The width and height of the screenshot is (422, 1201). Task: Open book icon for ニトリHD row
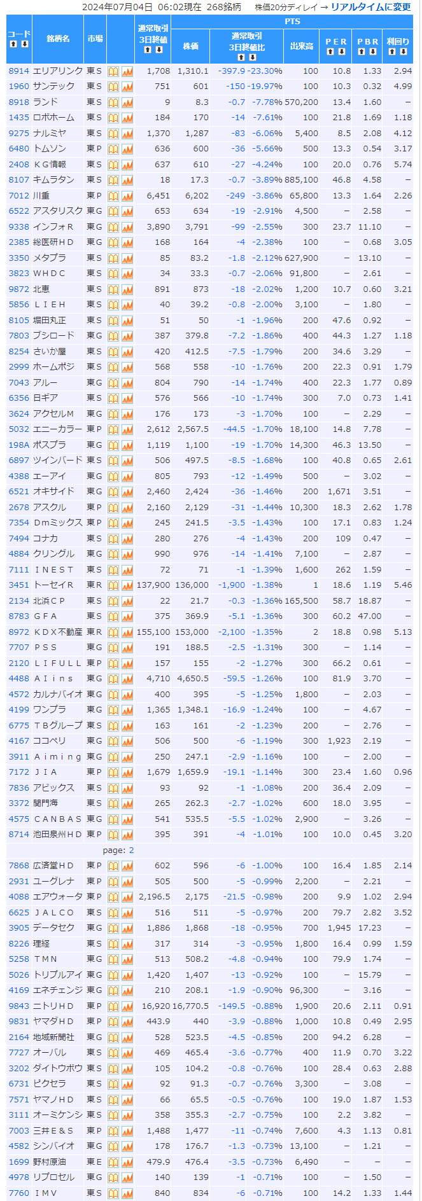113,1006
